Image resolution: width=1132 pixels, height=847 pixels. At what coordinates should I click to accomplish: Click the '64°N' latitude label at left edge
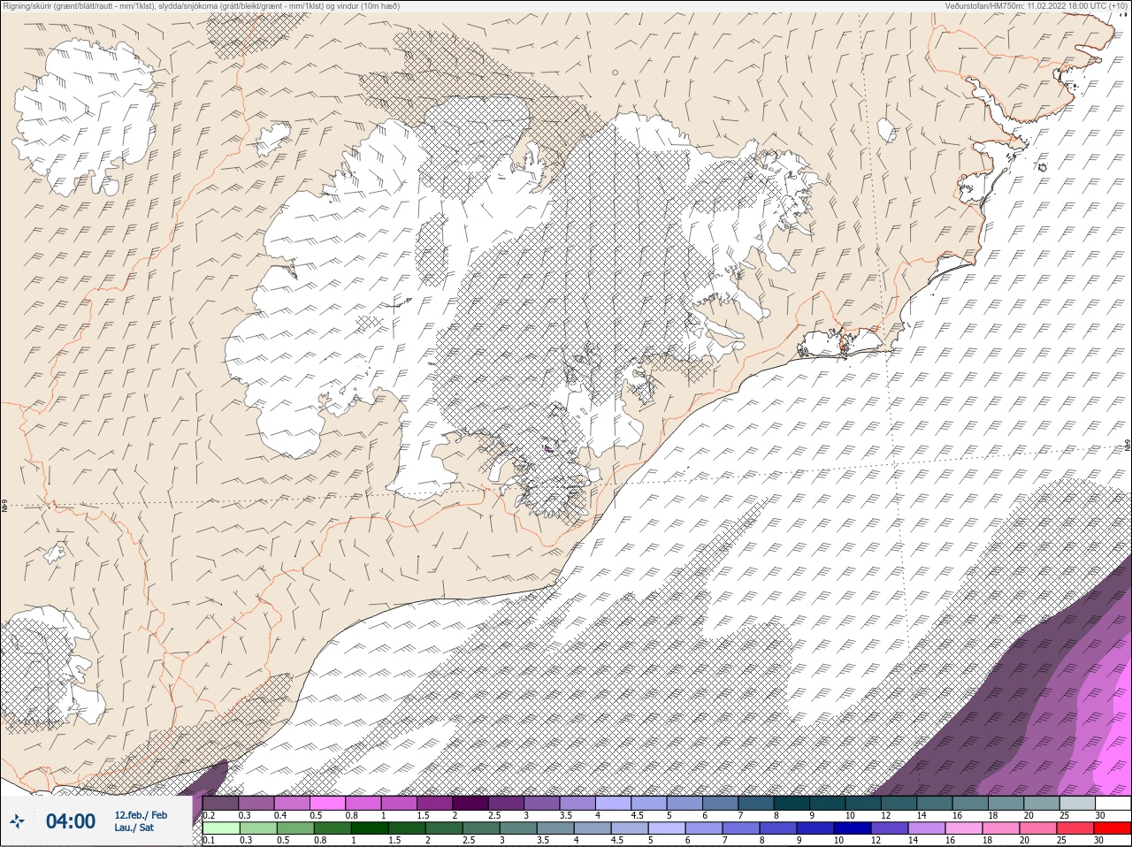pos(4,507)
